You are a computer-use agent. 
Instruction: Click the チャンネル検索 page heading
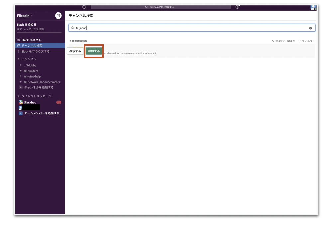(81, 16)
